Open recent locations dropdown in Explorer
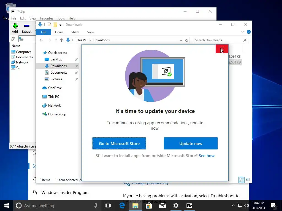This screenshot has width=282, height=211. [56, 40]
